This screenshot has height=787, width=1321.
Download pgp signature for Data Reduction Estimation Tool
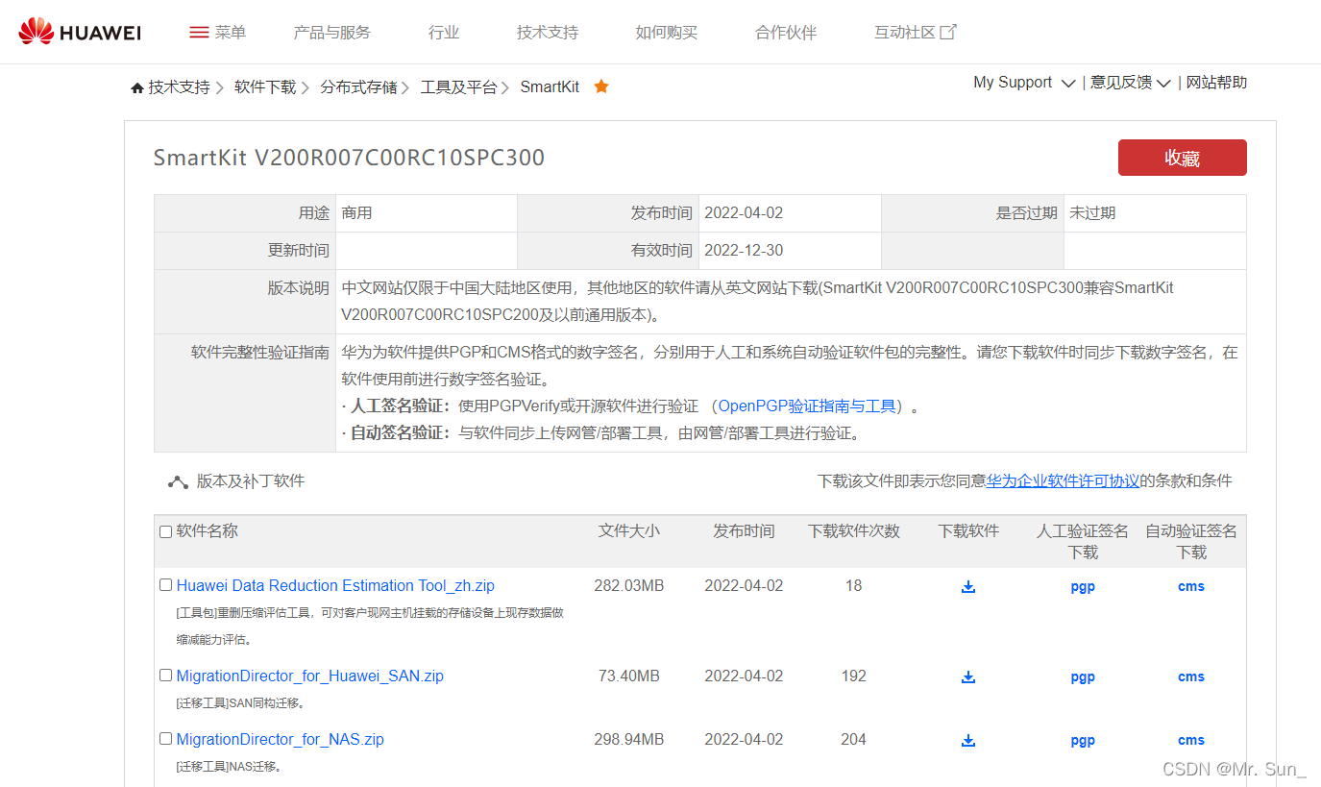[x=1083, y=587]
